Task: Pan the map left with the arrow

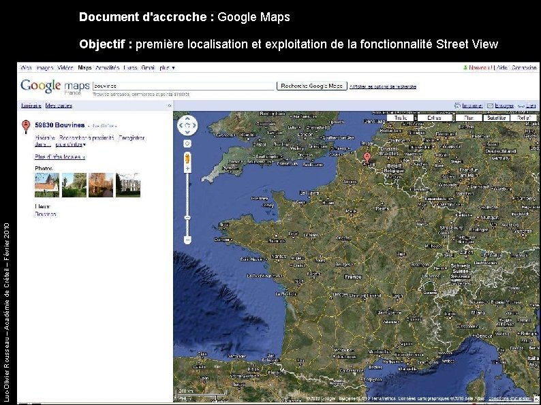Action: tap(181, 125)
